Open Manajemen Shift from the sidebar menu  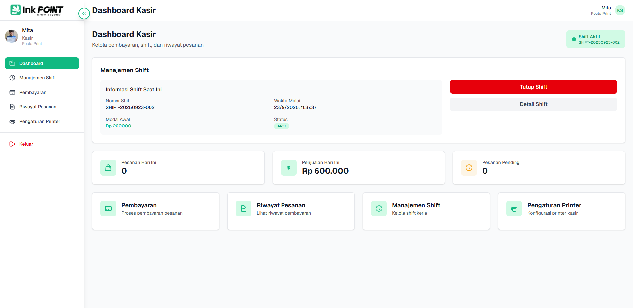click(x=38, y=78)
